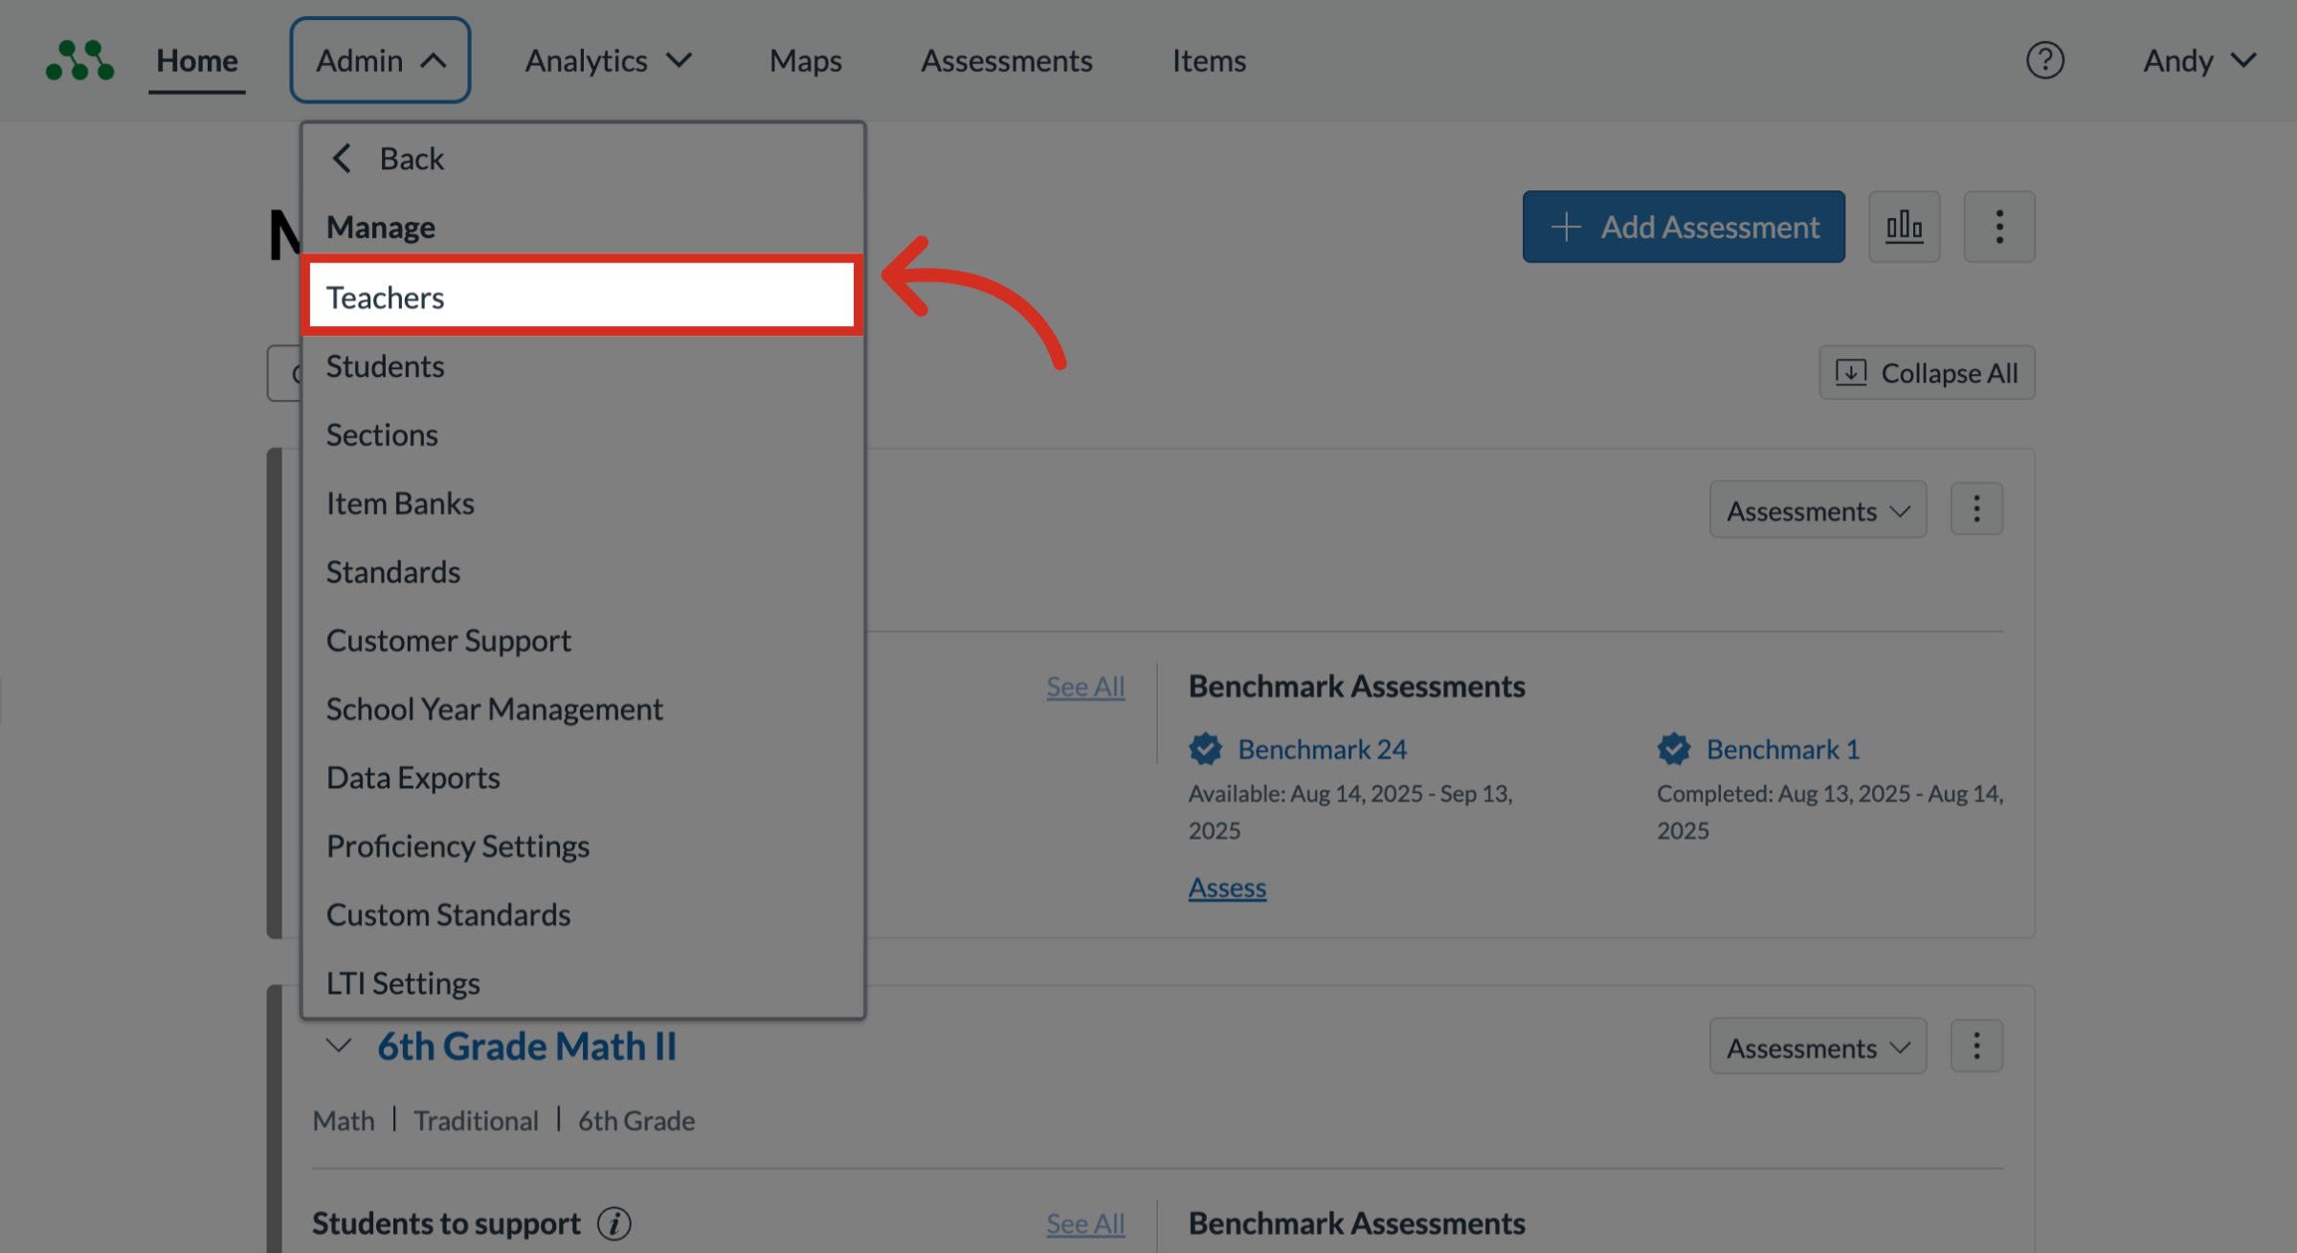Open School Year Management menu entry
2297x1253 pixels.
(494, 709)
